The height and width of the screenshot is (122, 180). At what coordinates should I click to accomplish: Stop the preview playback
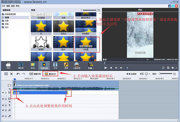tap(111, 68)
